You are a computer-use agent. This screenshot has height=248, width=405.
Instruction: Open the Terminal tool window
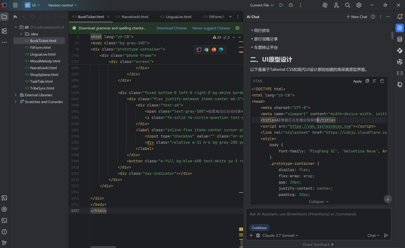coord(4,220)
